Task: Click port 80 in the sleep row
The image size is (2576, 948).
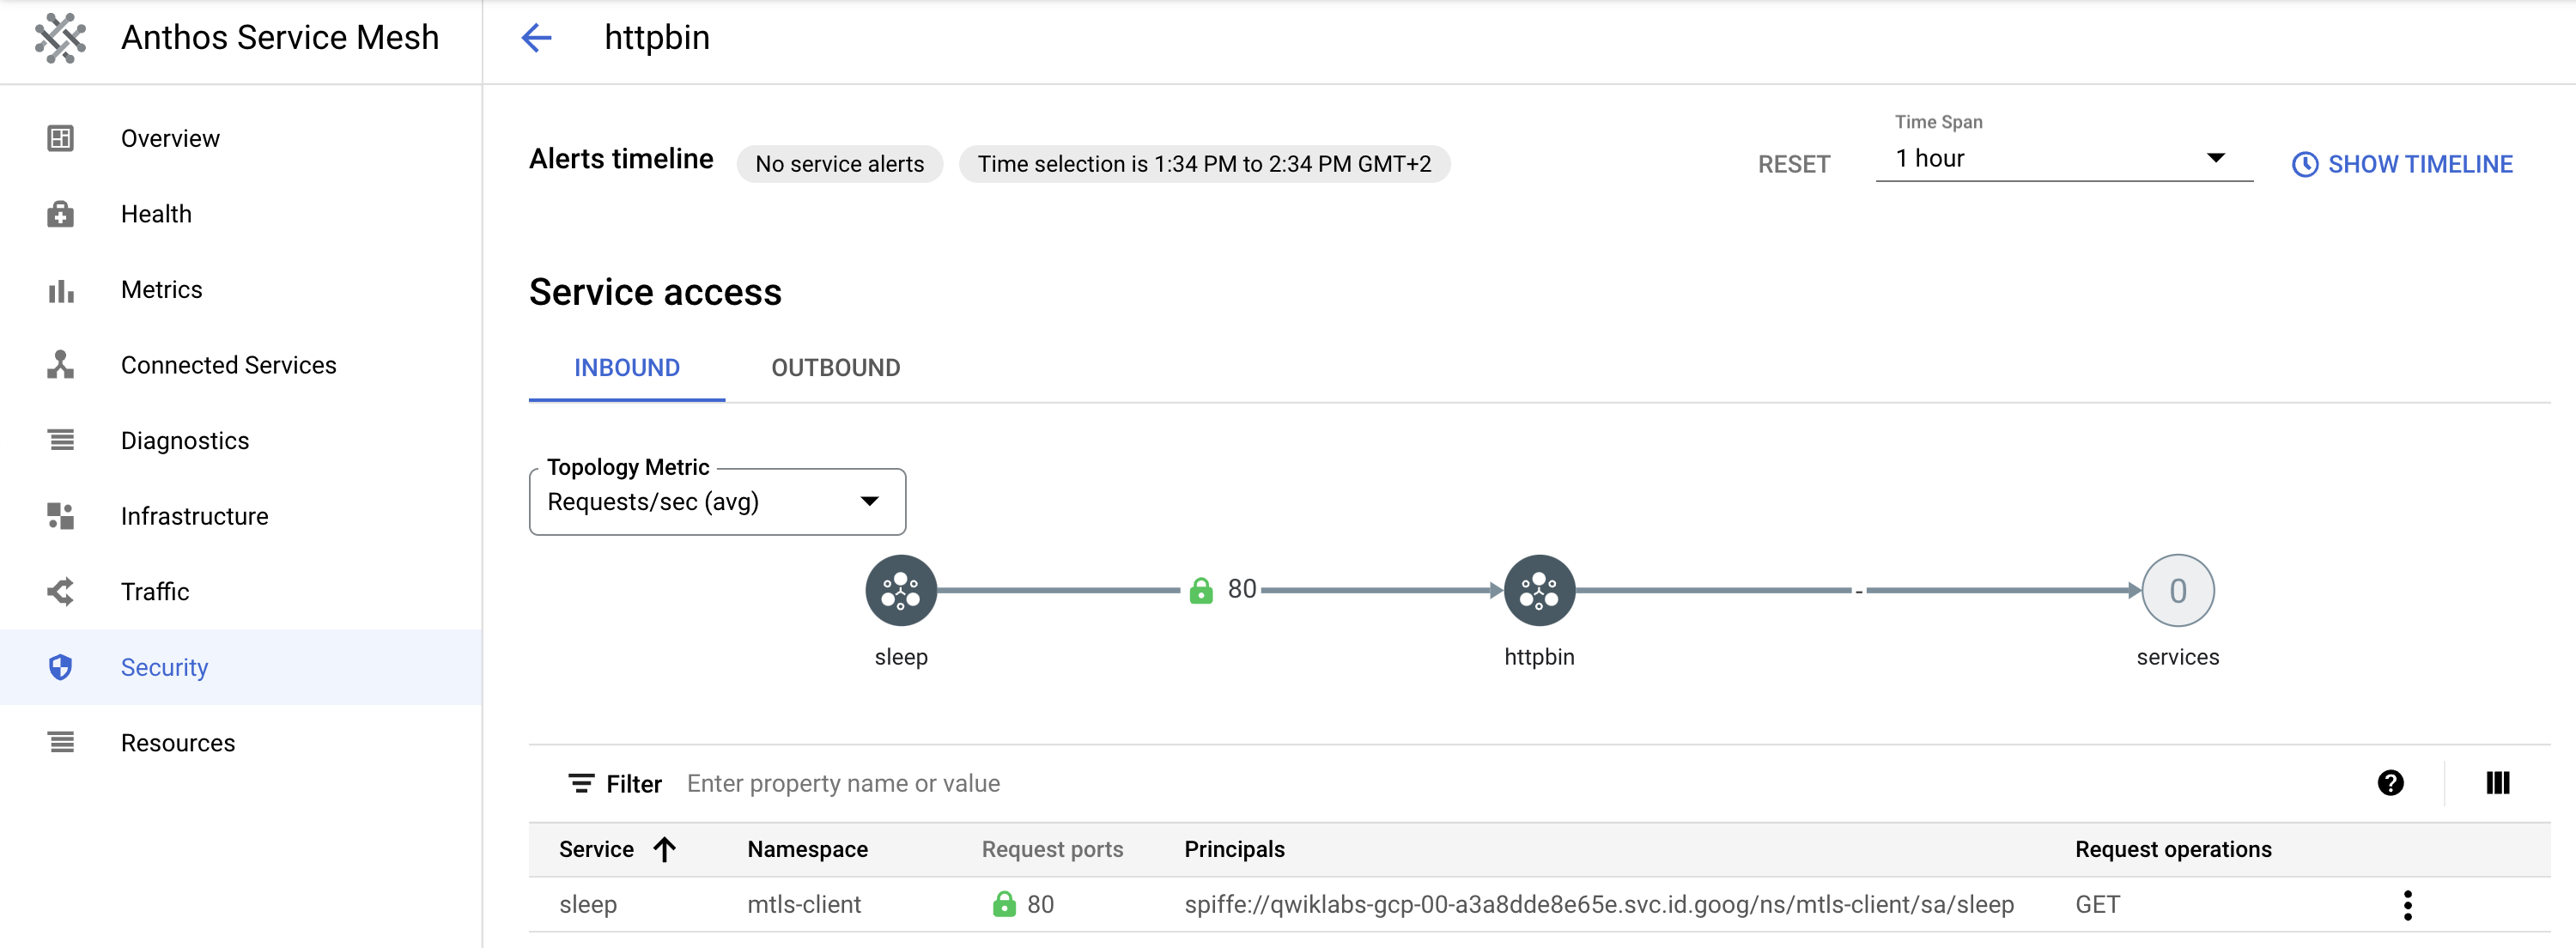Action: [1040, 905]
